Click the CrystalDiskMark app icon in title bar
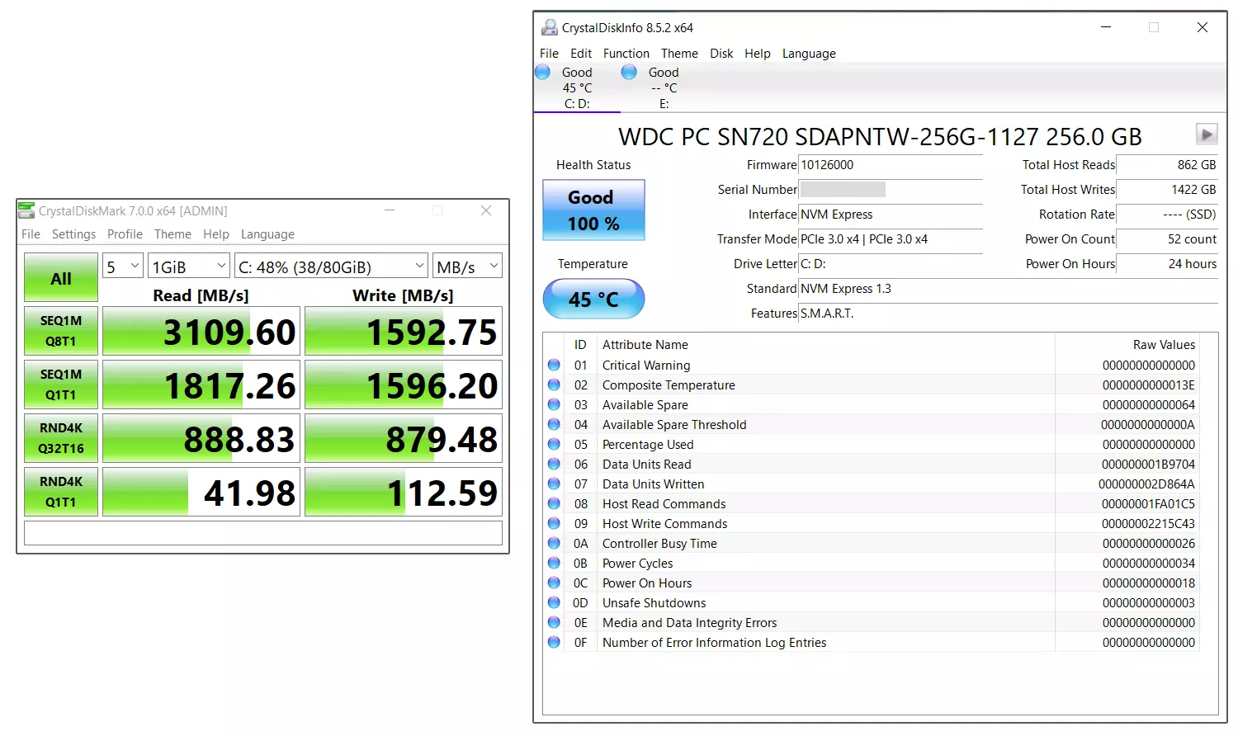 [x=26, y=210]
